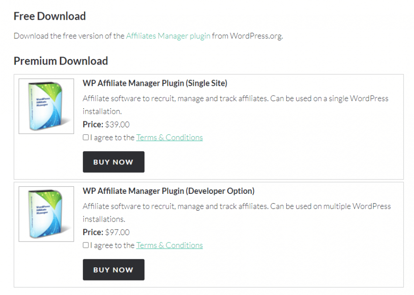
Task: Click the 'I agree to the' label in Single Site box
Action: 112,138
